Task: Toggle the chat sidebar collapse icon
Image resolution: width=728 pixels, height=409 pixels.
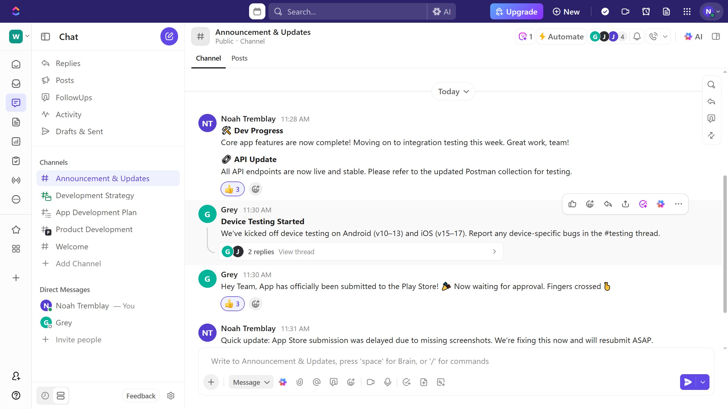Action: tap(45, 37)
